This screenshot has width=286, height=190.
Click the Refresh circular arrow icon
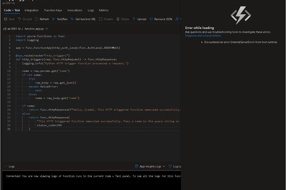(x=37, y=19)
